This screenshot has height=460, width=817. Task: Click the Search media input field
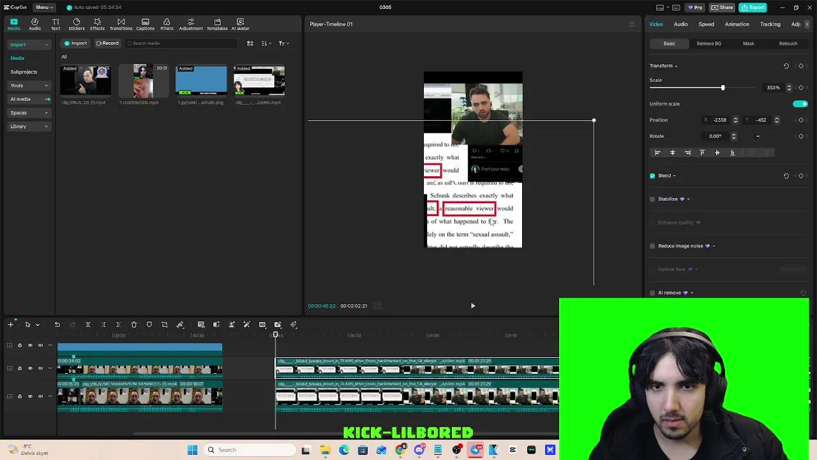[181, 43]
